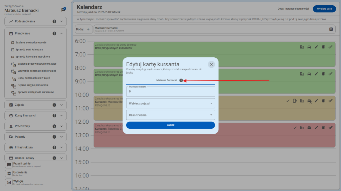Click the info icon beside Mateusz Bernacki in dialog
Viewport: 341px width, 191px height.
tap(182, 80)
